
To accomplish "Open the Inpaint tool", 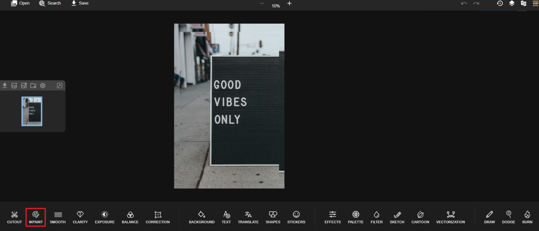I will pos(36,217).
